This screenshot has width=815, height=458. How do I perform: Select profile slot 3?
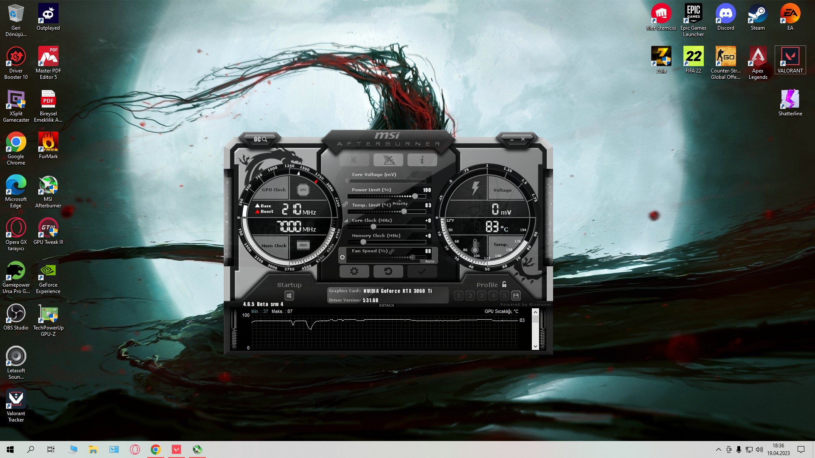[481, 296]
